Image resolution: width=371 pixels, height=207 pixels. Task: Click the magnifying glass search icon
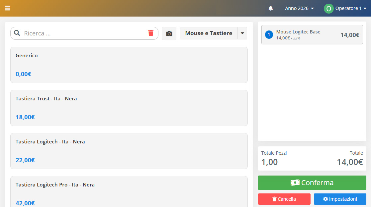[17, 33]
